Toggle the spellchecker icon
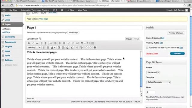Viewport: 192px width, 108px height. pos(82,43)
